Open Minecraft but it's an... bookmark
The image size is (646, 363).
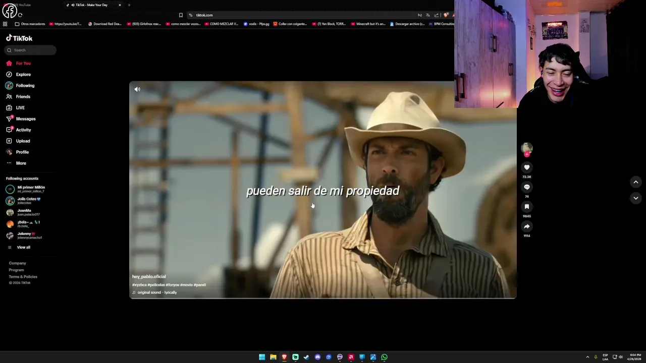tap(368, 24)
